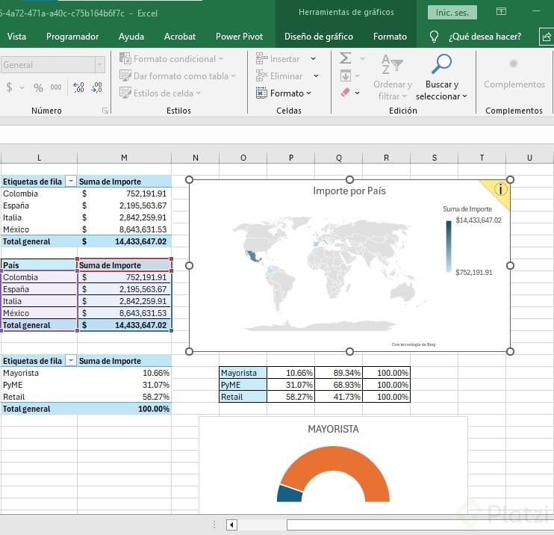The height and width of the screenshot is (535, 554).
Task: Click the Fill down icon
Action: [345, 75]
